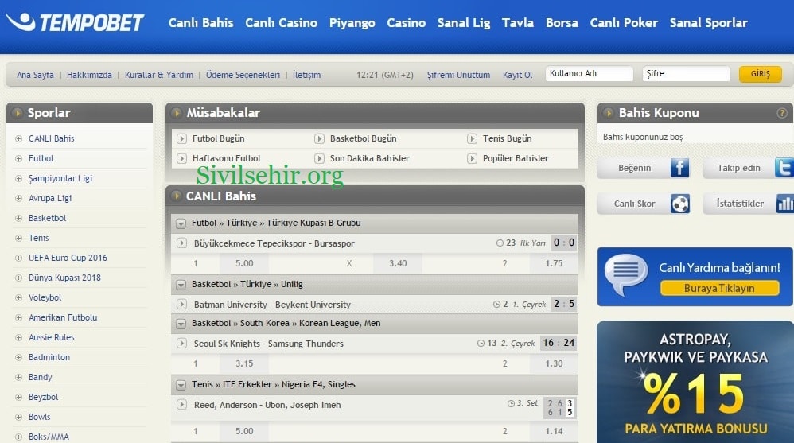This screenshot has width=794, height=443.
Task: Click arrow icon next to Haftasonu Futbol
Action: click(181, 158)
